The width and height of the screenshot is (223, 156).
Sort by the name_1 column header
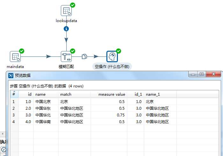coord(160,94)
